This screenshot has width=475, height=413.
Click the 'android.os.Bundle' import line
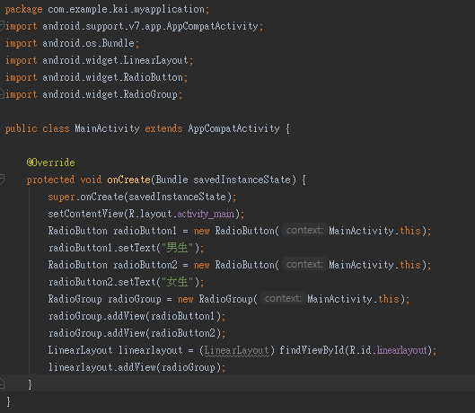(88, 43)
